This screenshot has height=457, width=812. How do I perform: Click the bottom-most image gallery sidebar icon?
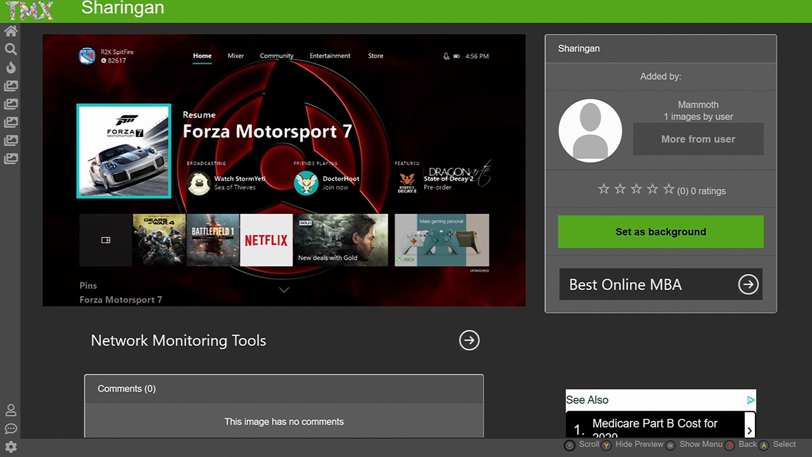[11, 159]
